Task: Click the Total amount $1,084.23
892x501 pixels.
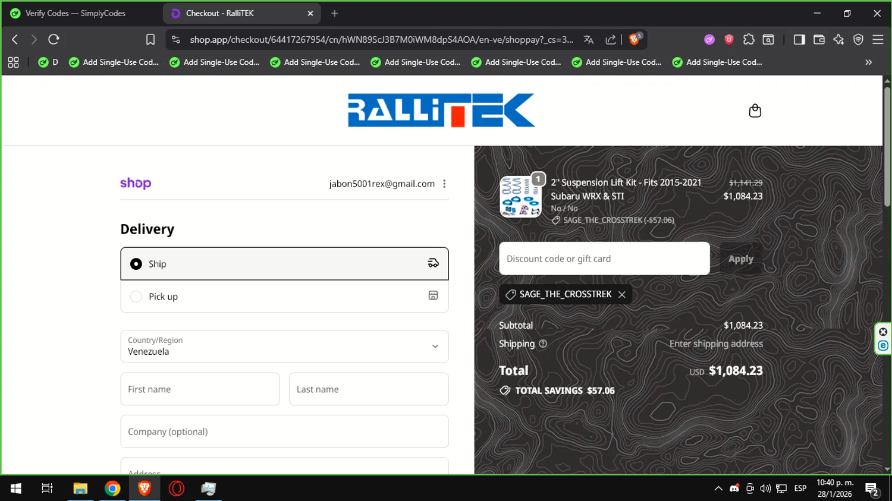Action: point(736,371)
